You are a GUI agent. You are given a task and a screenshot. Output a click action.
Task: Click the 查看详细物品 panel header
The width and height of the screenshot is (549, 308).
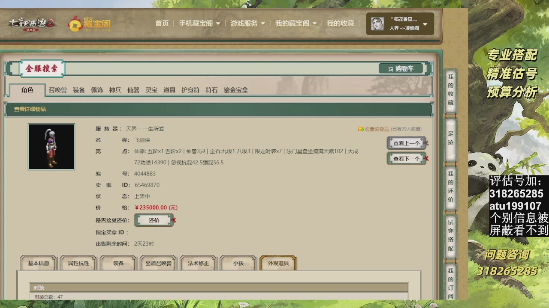pos(219,109)
